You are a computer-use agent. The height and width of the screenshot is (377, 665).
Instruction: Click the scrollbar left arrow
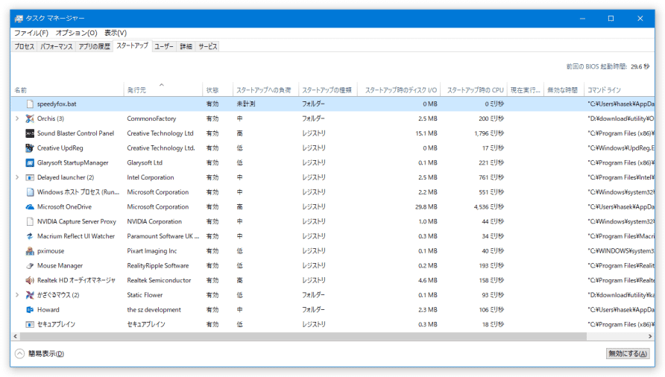pos(16,336)
